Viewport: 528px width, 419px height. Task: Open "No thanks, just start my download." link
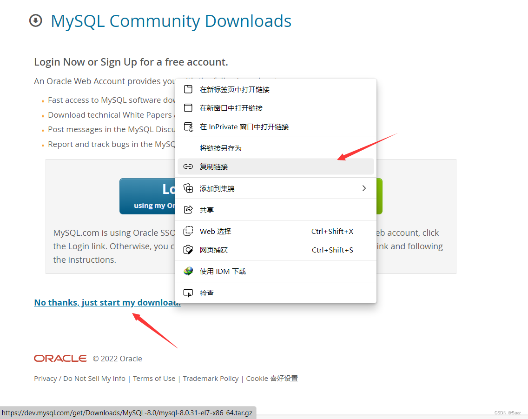point(107,302)
